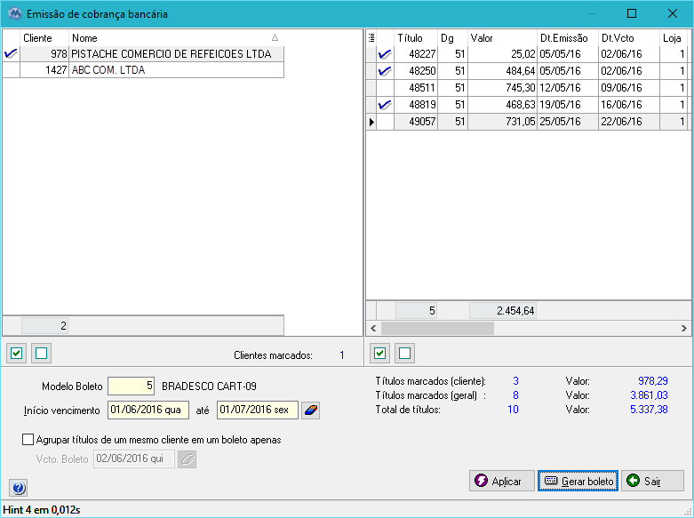Click the application icon in the title bar
694x518 pixels.
15,13
